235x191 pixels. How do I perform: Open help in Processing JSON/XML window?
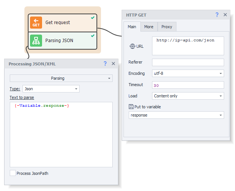pyautogui.click(x=105, y=64)
